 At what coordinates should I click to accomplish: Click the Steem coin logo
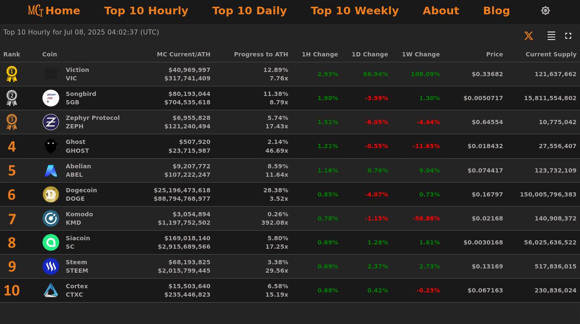pyautogui.click(x=51, y=266)
